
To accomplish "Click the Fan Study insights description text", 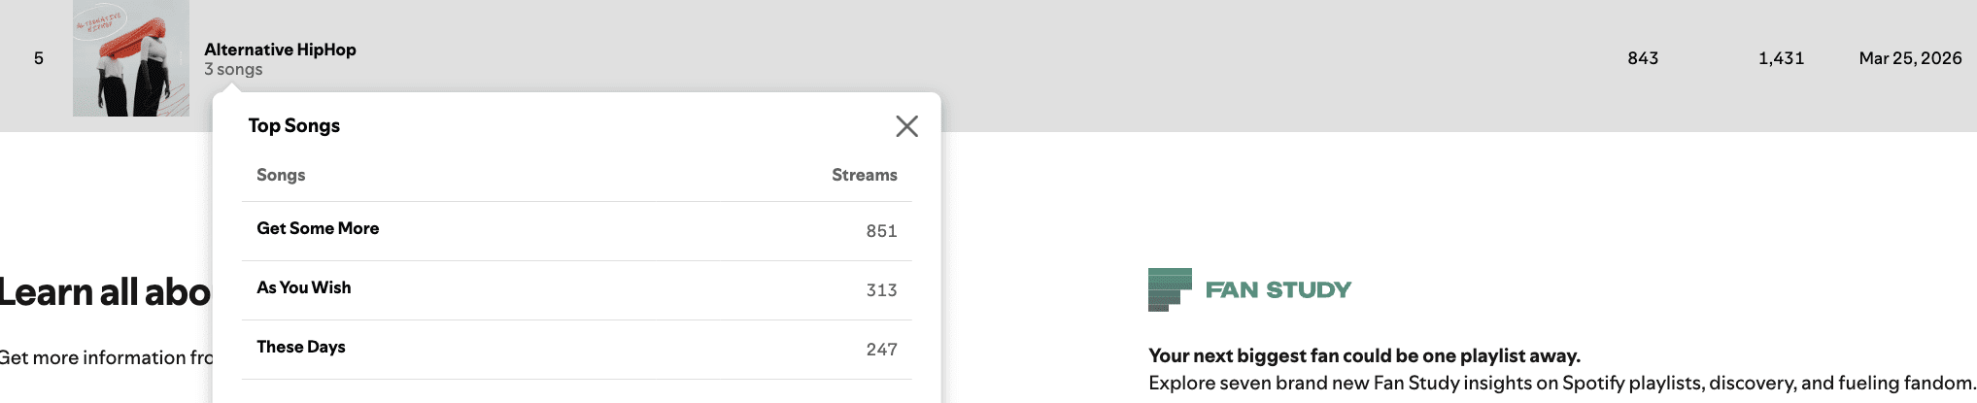I will pyautogui.click(x=1562, y=383).
